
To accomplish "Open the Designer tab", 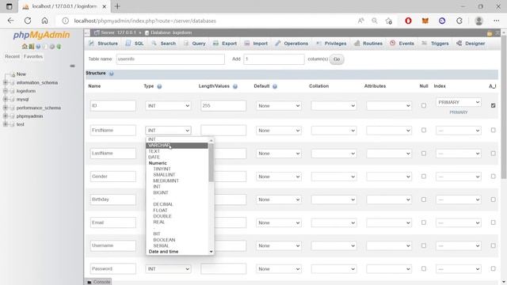I will (x=471, y=44).
